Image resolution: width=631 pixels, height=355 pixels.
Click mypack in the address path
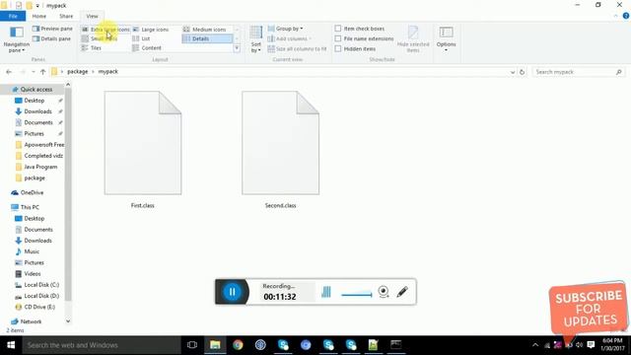107,72
